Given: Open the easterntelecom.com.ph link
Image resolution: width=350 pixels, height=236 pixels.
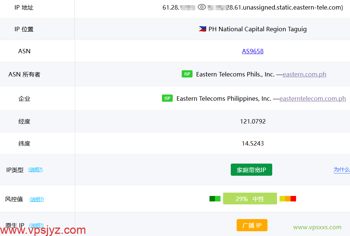Looking at the screenshot, I should pos(313,99).
